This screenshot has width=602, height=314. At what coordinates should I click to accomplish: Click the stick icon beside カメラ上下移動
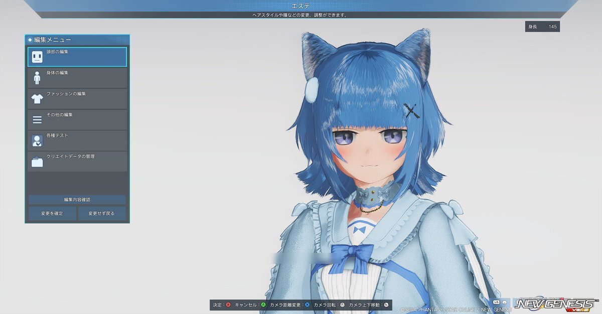(x=386, y=304)
